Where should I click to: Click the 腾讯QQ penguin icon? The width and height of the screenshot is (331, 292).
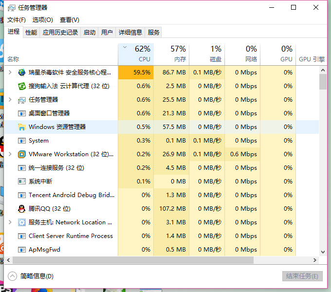point(22,209)
